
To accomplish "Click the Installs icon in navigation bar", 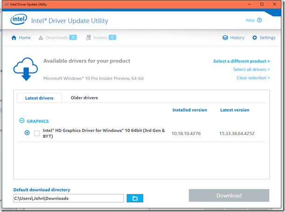I will (x=88, y=38).
